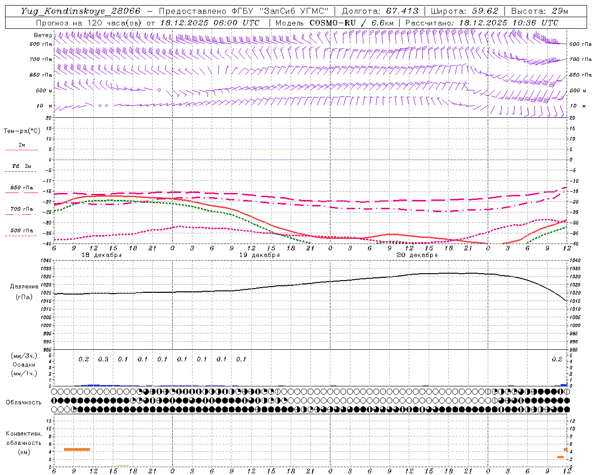594x475 pixels.
Task: Click the Ветер label above the wind barbs
Action: (43, 35)
